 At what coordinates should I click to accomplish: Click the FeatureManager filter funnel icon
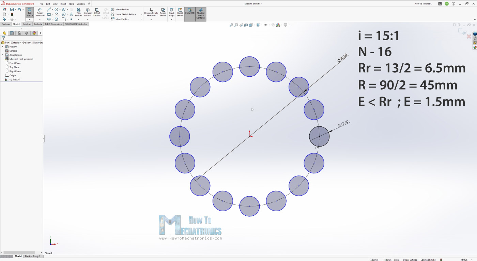click(x=3, y=38)
